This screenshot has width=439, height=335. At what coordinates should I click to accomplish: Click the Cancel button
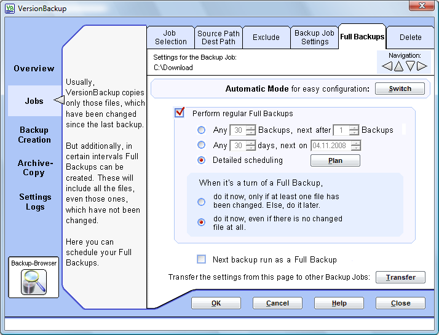coord(277,303)
